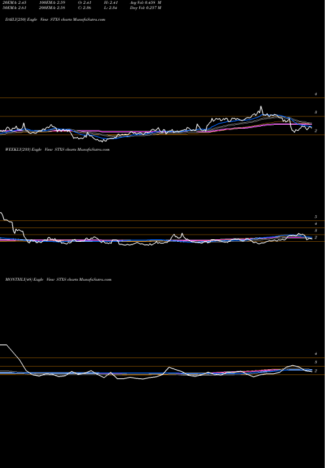Select the low price L: 2.34
325x468 pixels.
(110, 8)
